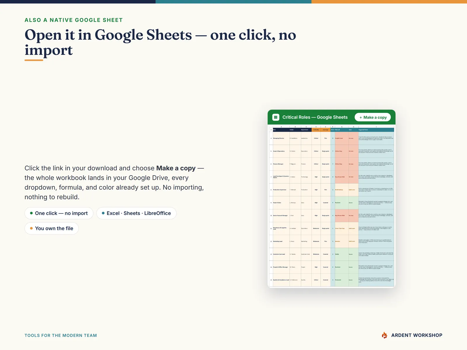Click the 'Stable' risk cell
Viewport: 467px width, 350px height.
pos(341,254)
